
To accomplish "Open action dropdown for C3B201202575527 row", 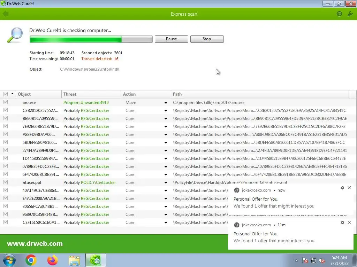I will coord(166,111).
